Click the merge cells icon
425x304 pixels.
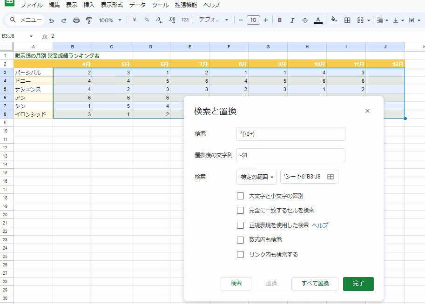360,20
